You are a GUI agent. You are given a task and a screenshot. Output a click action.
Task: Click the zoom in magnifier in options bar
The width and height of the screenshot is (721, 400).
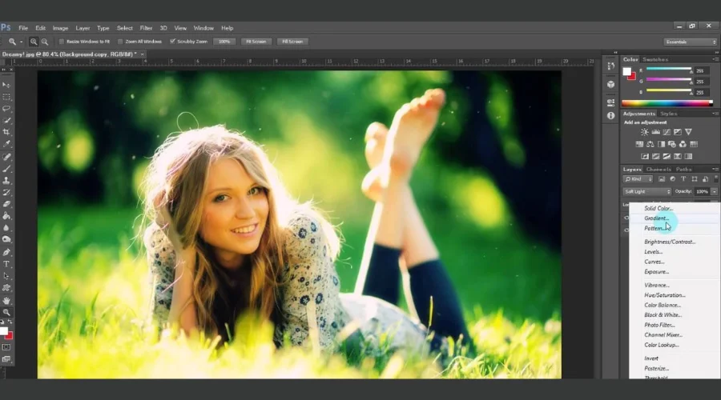[x=34, y=42]
